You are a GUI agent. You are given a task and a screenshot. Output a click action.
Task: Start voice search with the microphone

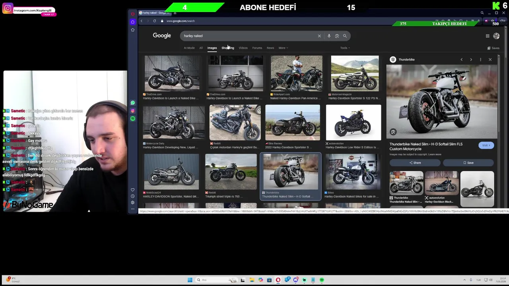pos(329,36)
